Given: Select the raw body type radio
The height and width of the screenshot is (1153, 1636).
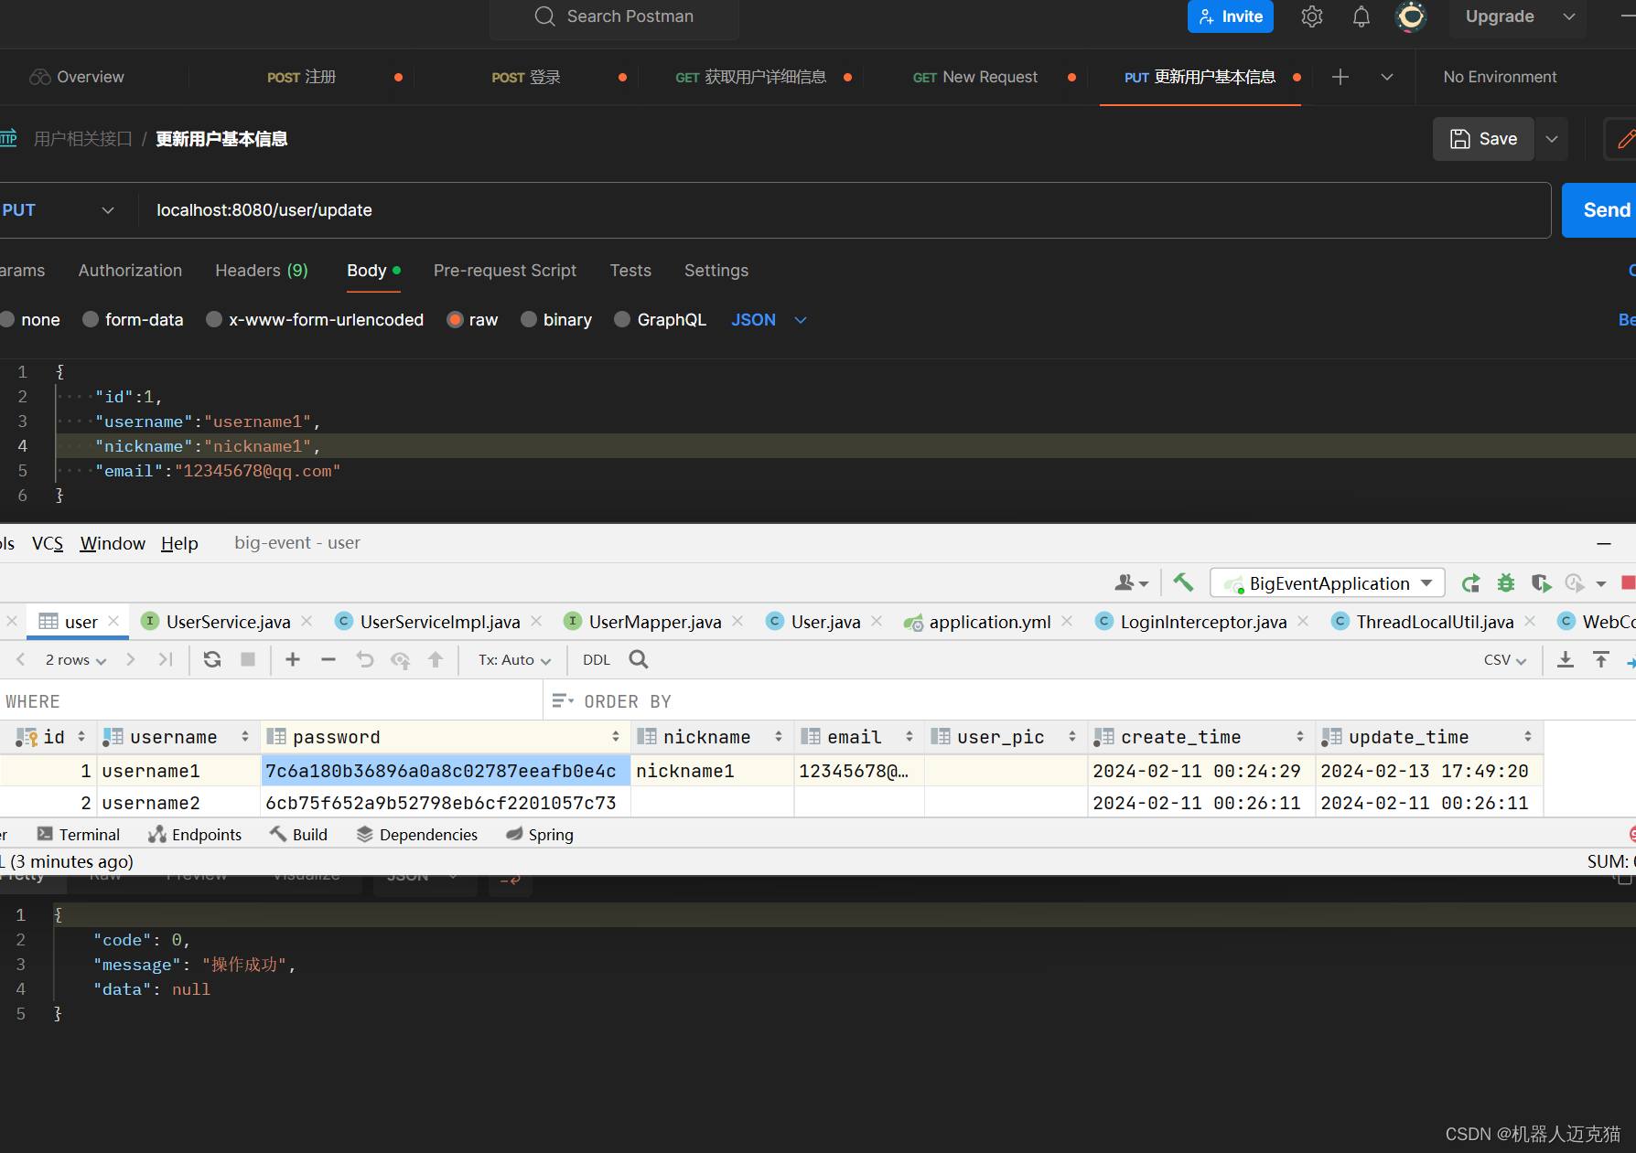Looking at the screenshot, I should [x=455, y=319].
